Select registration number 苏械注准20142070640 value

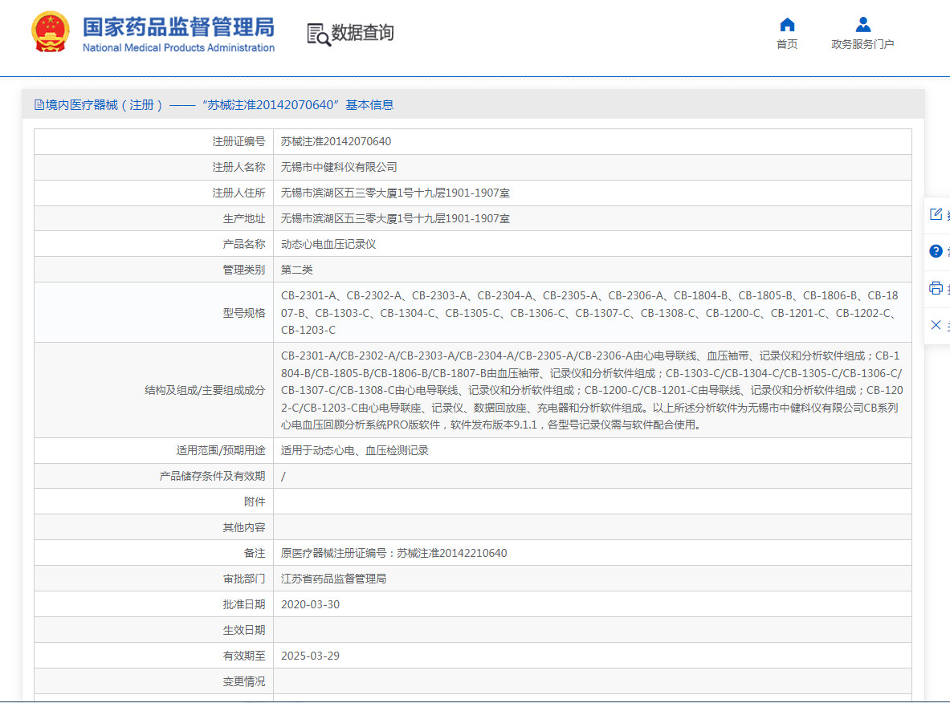click(x=336, y=141)
